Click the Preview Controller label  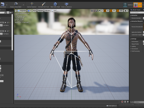click(136, 18)
